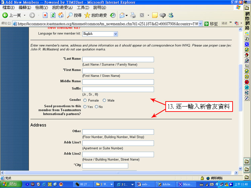Open the new member kit language dropdown

pyautogui.click(x=115, y=34)
